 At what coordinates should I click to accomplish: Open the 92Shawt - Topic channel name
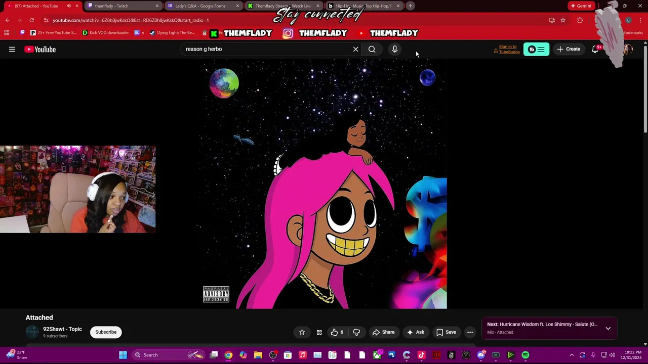62,329
